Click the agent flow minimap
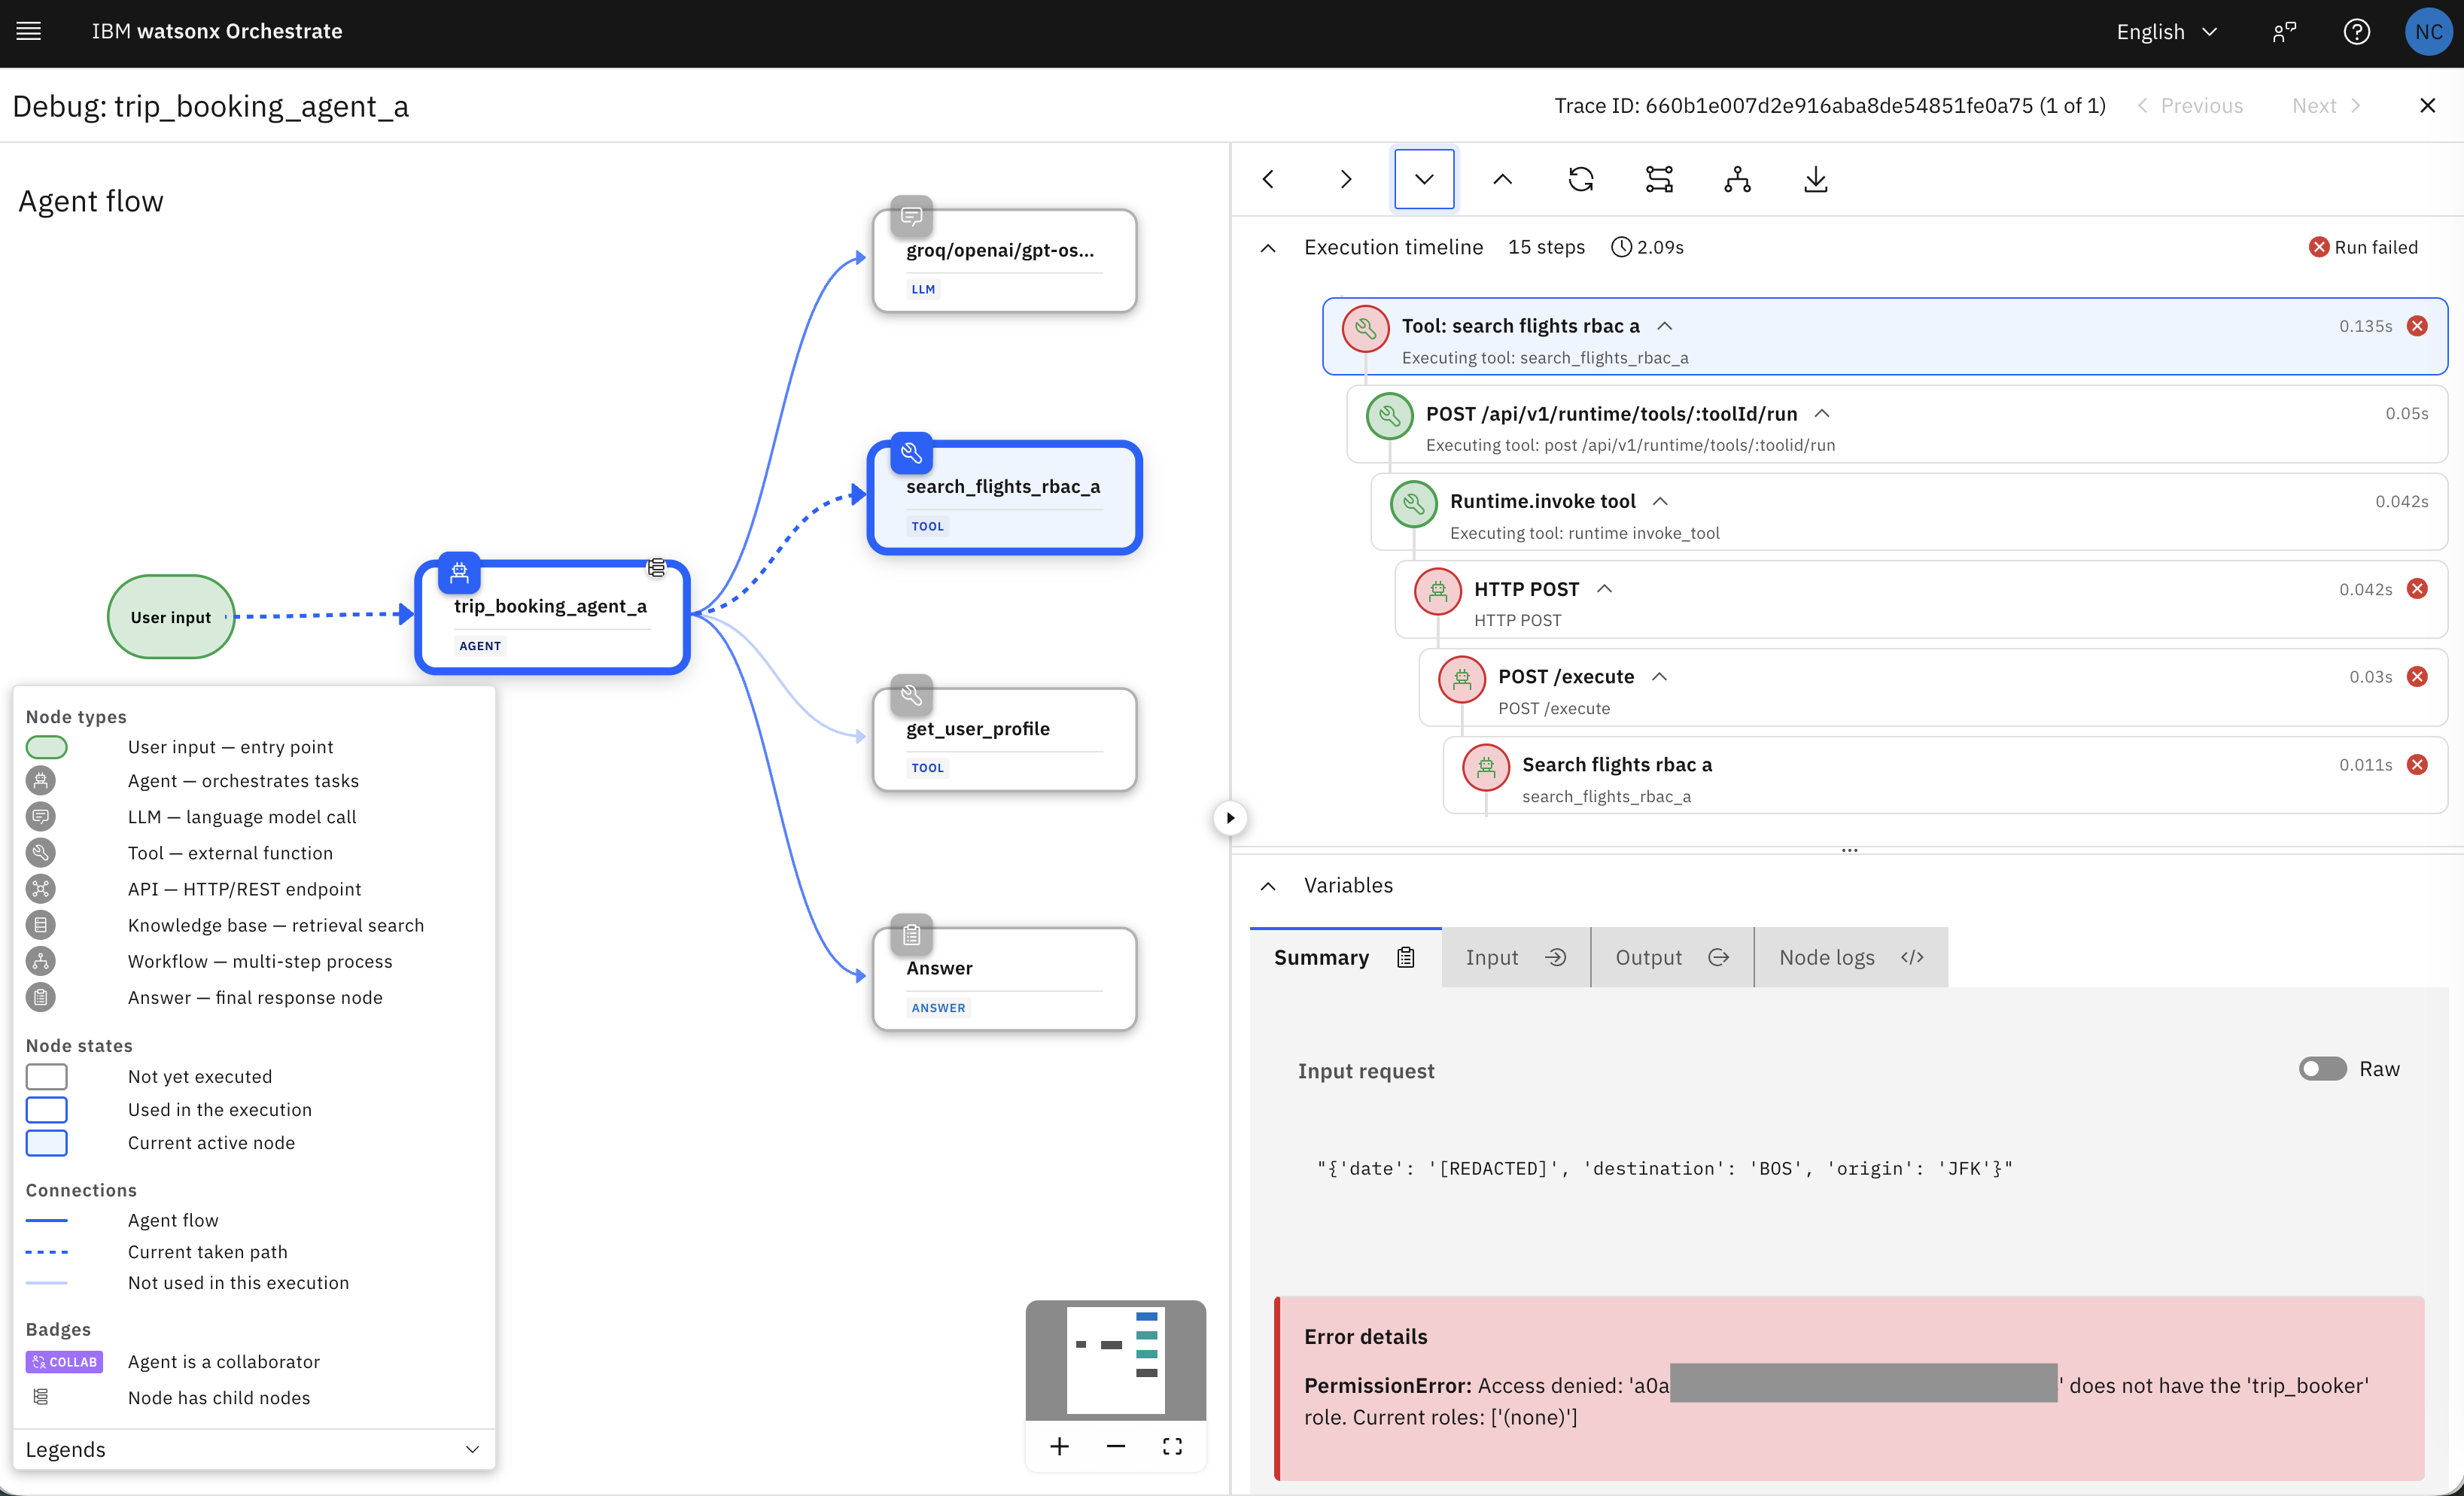 pyautogui.click(x=1115, y=1359)
